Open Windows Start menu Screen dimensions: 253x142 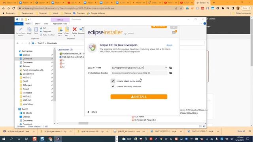coord(4,139)
